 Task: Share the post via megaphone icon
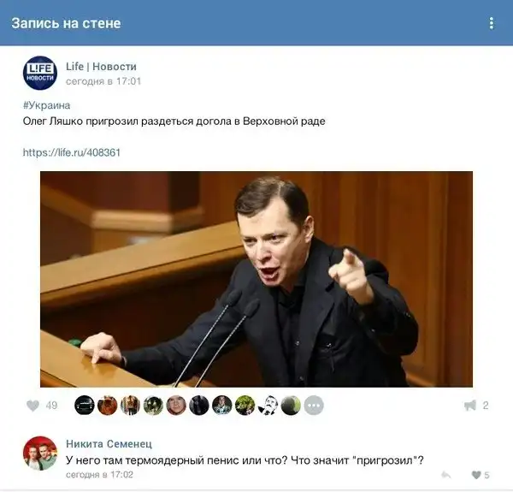(470, 406)
